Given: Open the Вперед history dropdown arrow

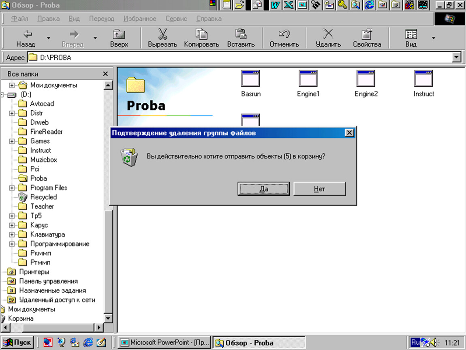Looking at the screenshot, I should pos(95,38).
